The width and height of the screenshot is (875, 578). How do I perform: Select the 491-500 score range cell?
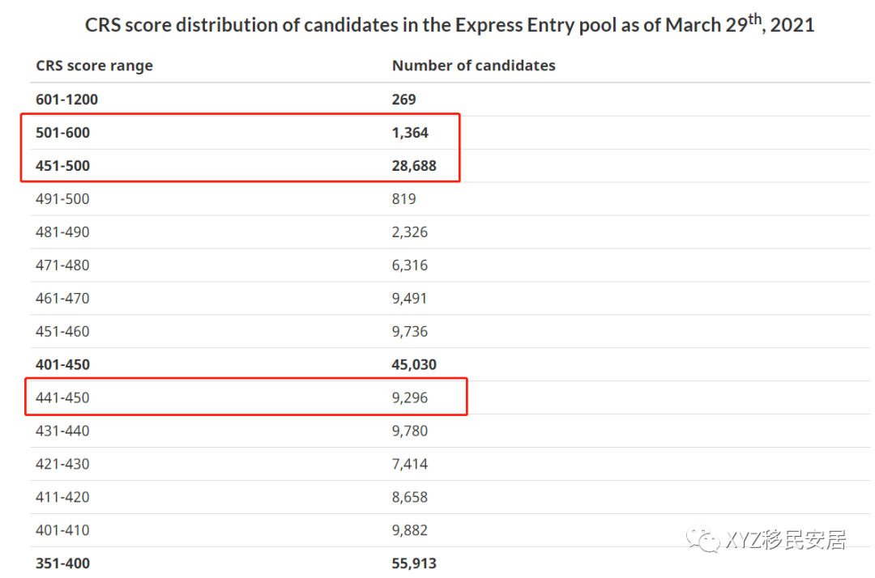point(62,199)
